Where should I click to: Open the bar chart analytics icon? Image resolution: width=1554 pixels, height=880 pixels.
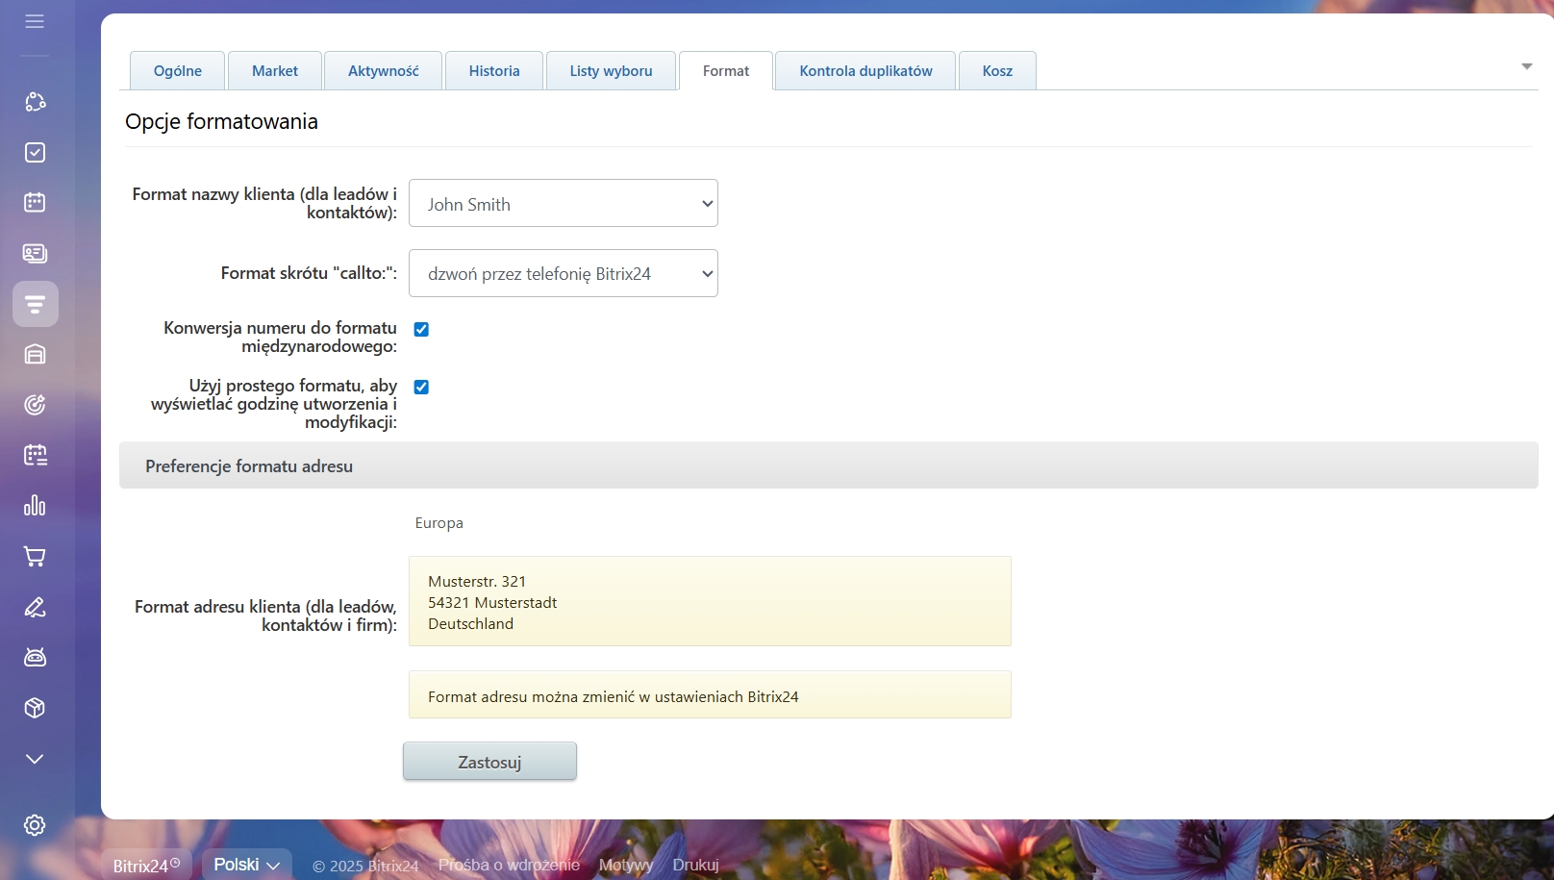(35, 506)
